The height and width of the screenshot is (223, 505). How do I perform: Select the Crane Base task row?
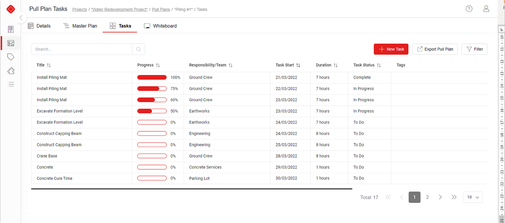[259, 156]
